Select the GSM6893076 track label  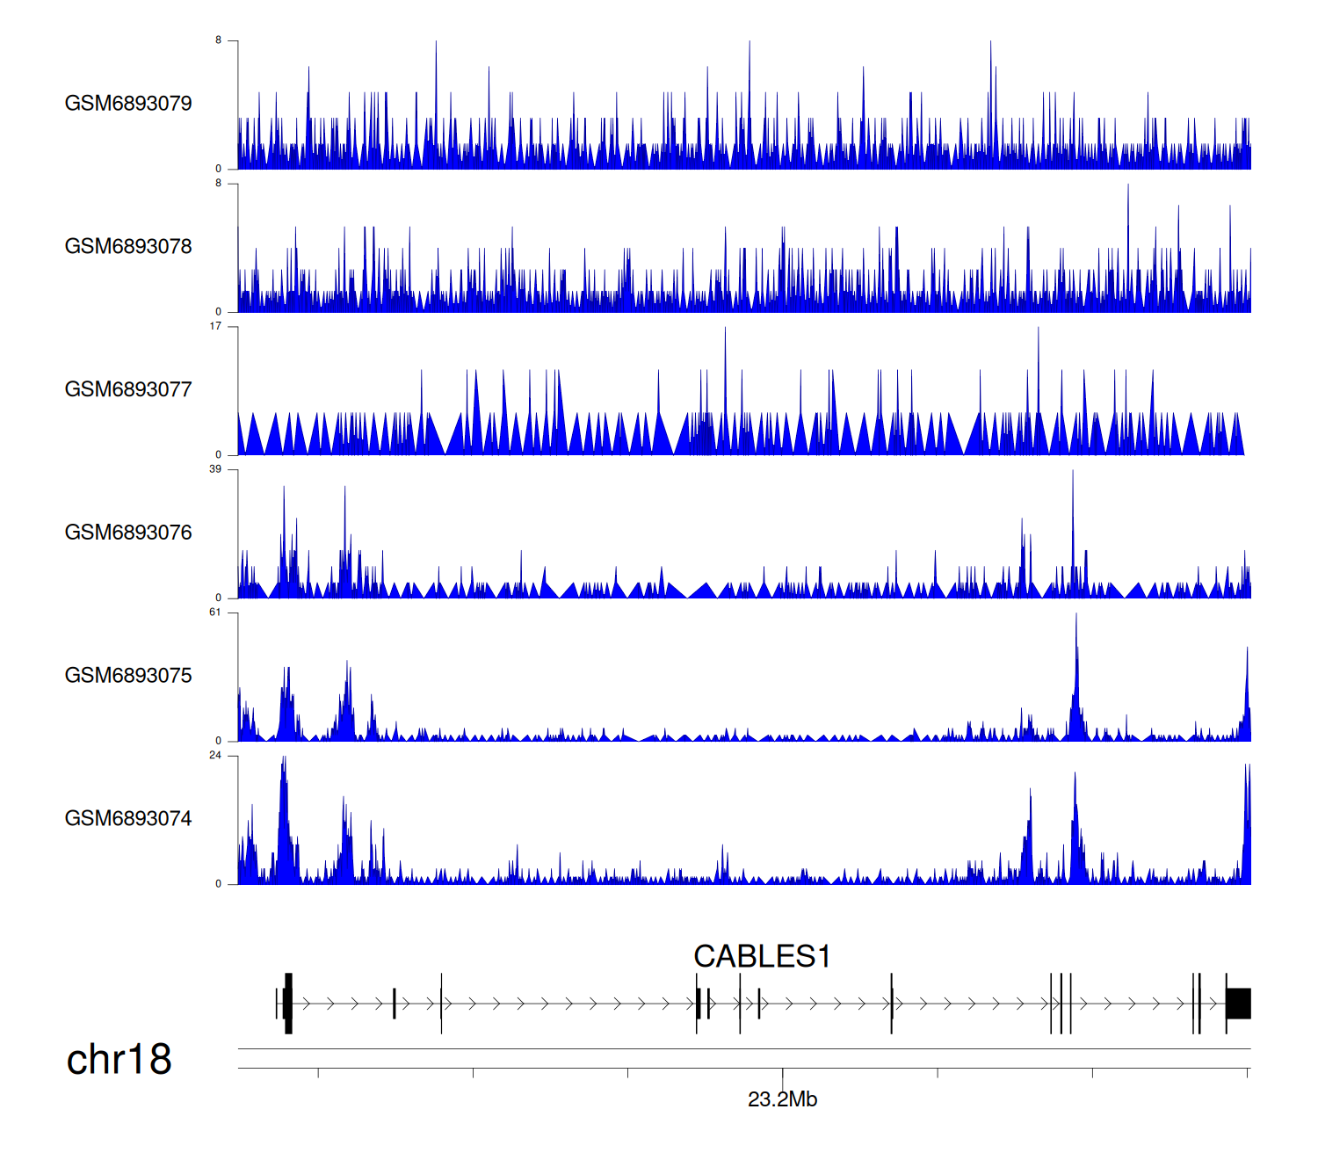(x=128, y=533)
